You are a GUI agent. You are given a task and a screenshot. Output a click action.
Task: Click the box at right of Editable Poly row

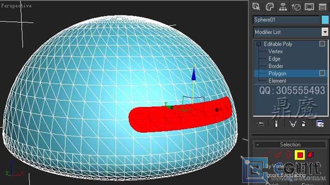pos(322,44)
